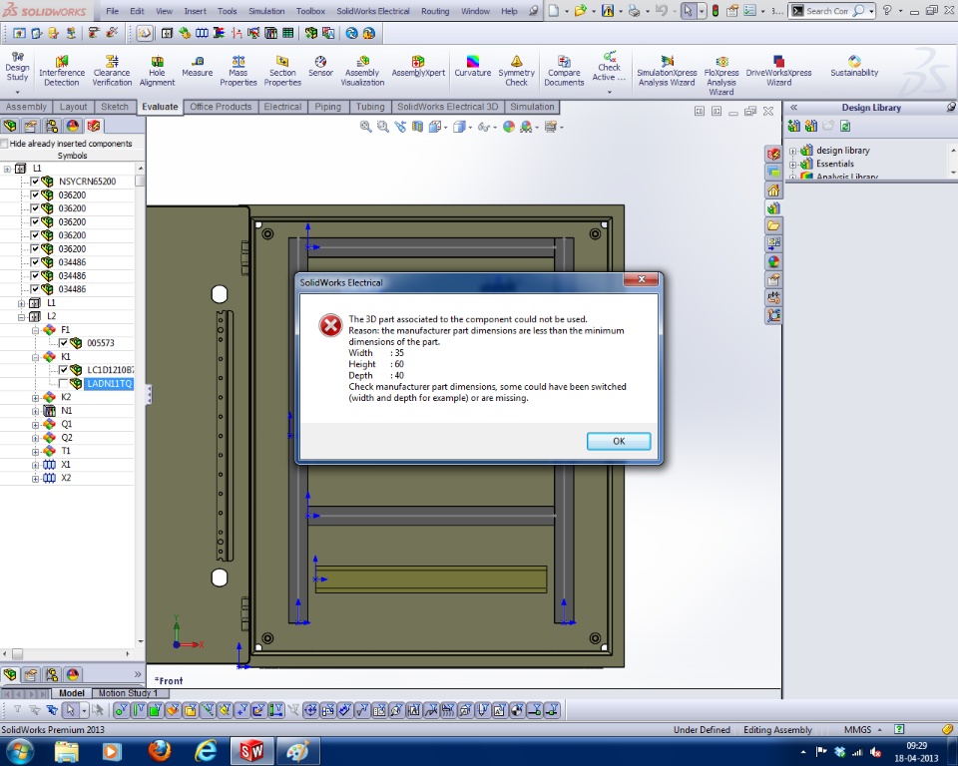Image resolution: width=958 pixels, height=766 pixels.
Task: Check the LADN11TQ component checkbox
Action: (63, 383)
